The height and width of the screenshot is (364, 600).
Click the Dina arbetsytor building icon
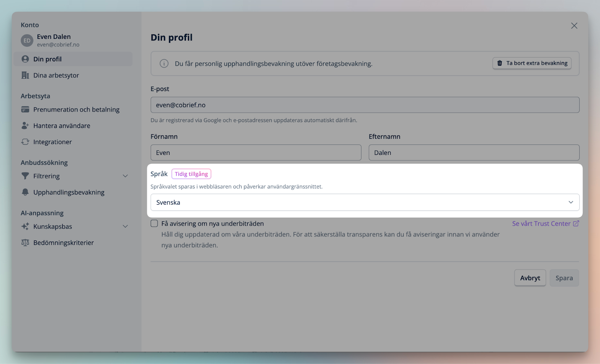click(25, 75)
